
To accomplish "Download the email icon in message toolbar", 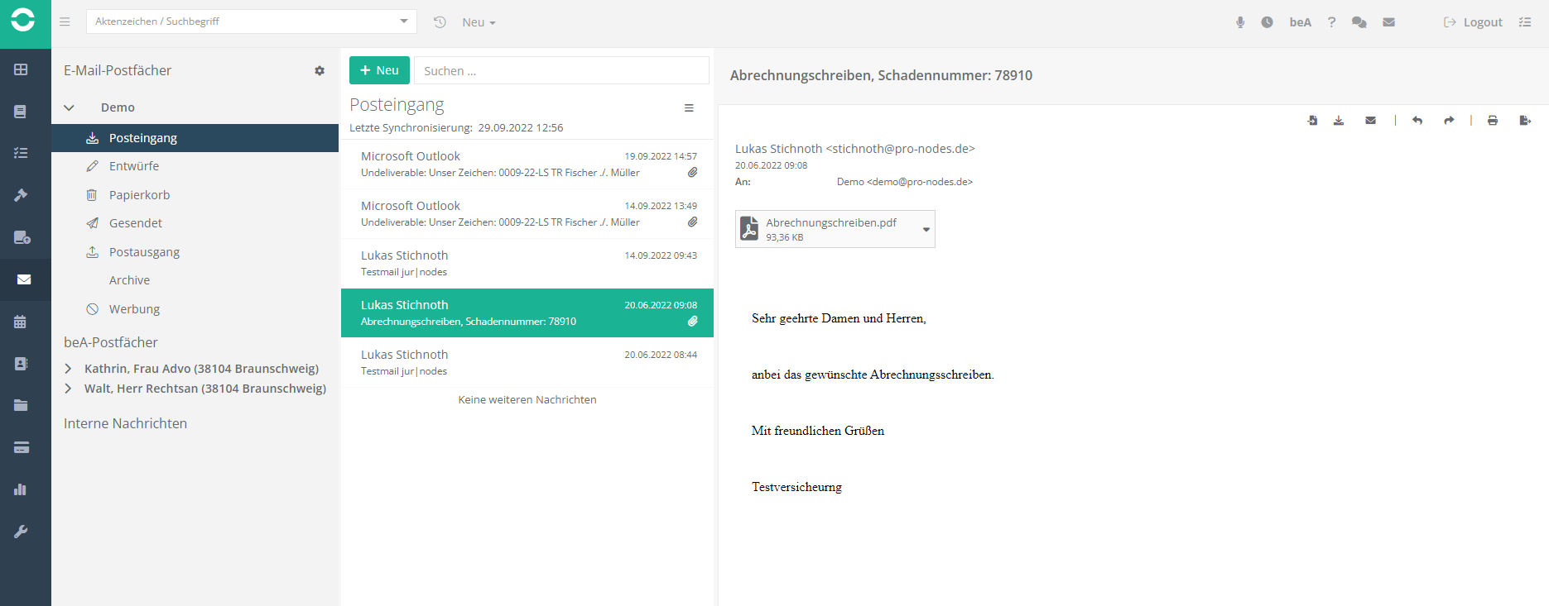I will [x=1339, y=121].
